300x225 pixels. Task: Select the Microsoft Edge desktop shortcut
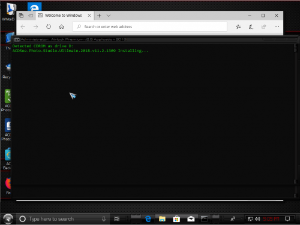[34, 7]
